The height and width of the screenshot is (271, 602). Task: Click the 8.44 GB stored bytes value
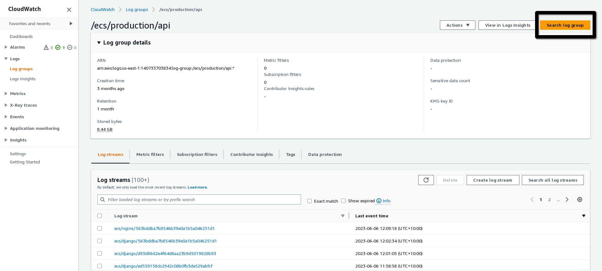105,129
